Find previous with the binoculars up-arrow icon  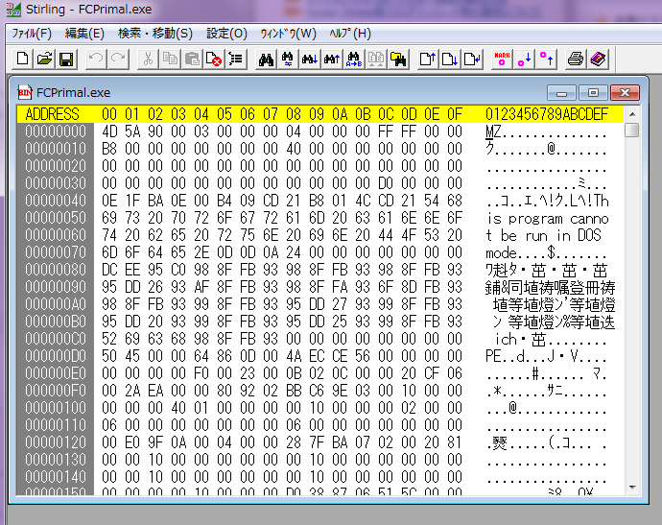pyautogui.click(x=332, y=60)
